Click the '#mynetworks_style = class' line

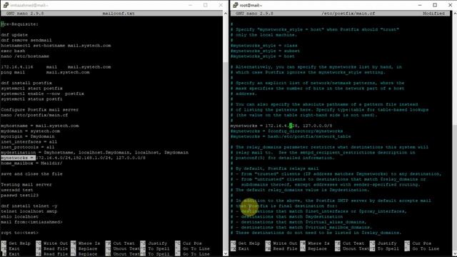click(x=264, y=46)
